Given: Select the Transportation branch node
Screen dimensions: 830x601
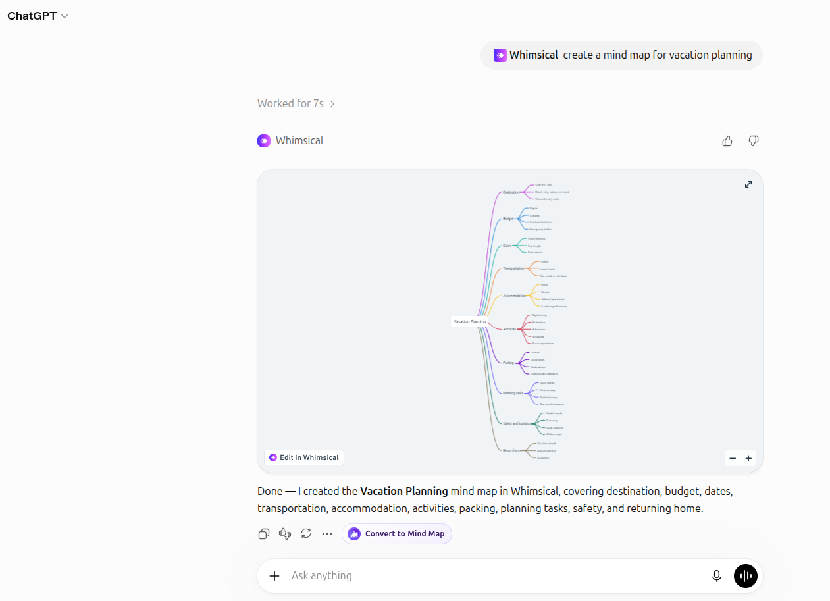Looking at the screenshot, I should [x=513, y=269].
